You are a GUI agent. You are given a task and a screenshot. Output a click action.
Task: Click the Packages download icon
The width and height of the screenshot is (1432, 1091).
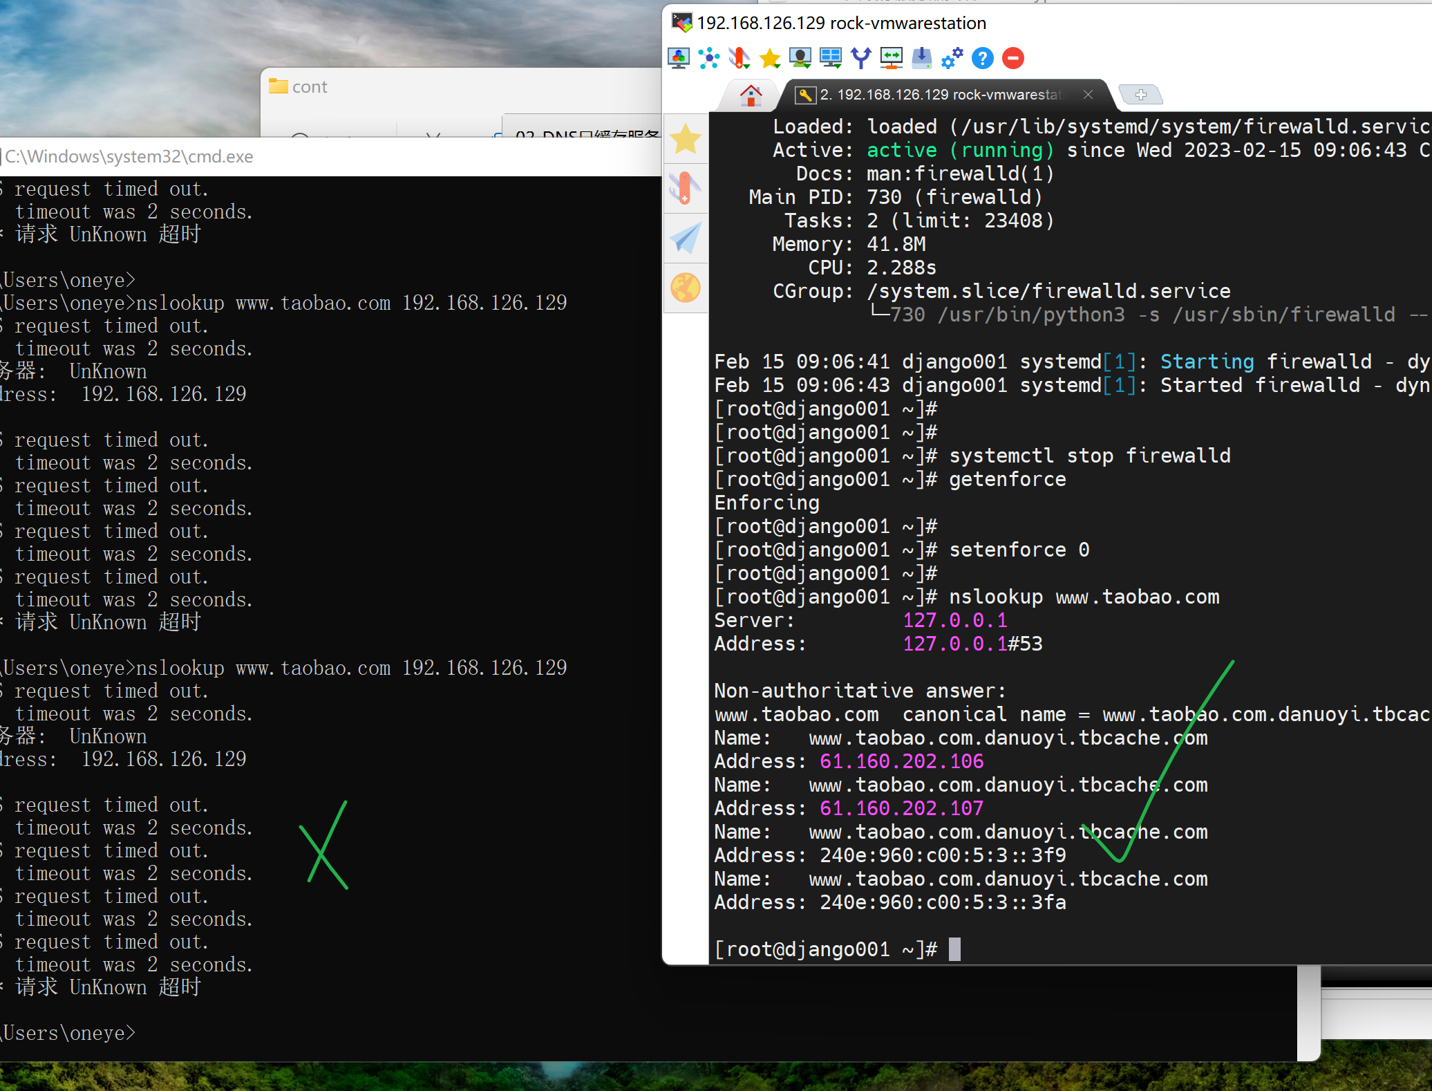click(921, 58)
